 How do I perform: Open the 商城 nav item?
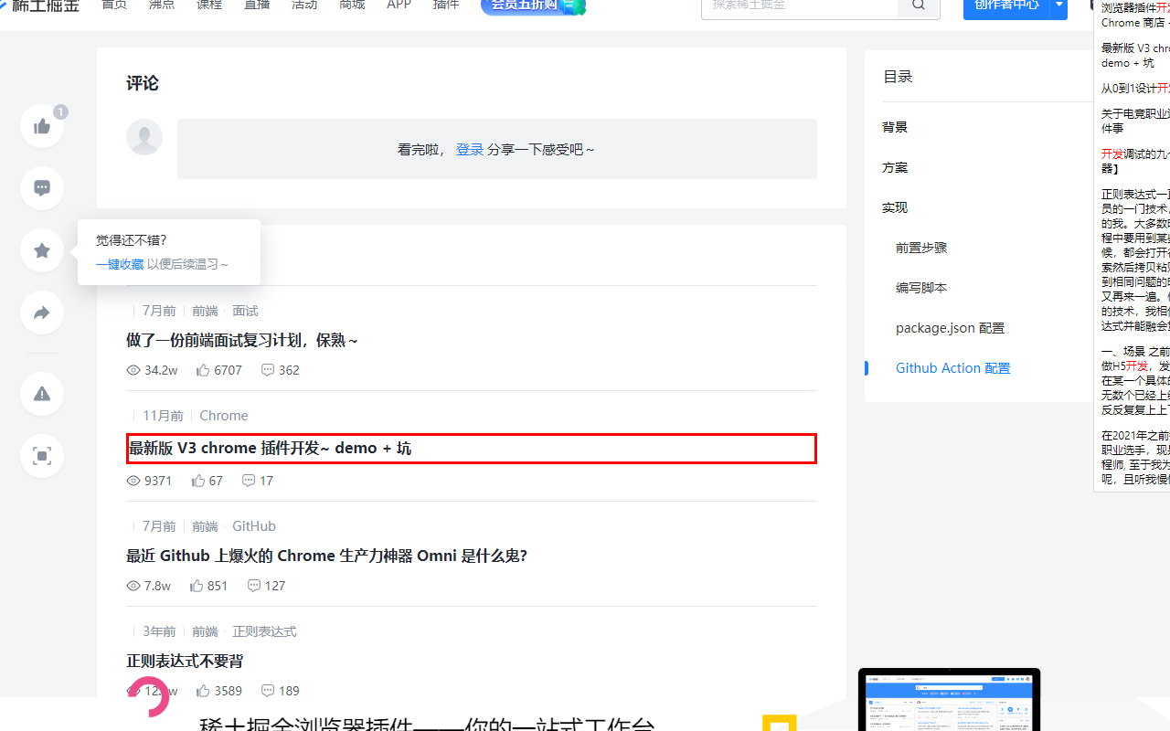coord(352,5)
